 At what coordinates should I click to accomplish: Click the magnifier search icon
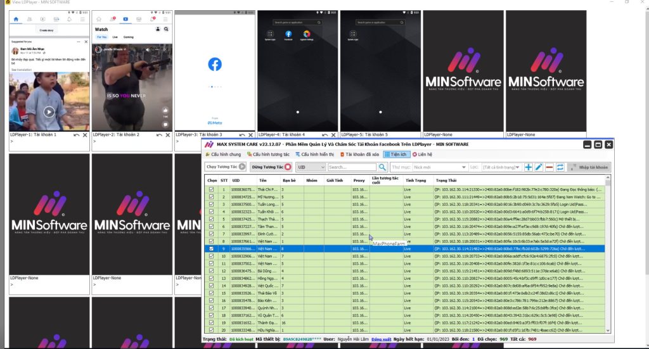(x=382, y=167)
